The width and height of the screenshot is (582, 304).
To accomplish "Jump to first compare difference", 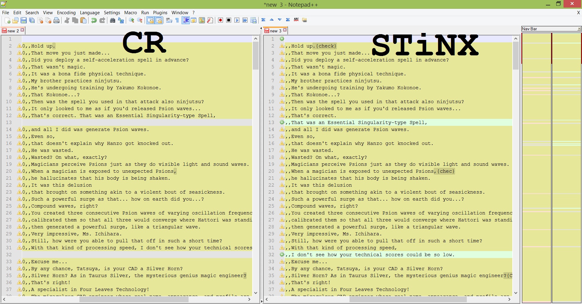I will [263, 20].
